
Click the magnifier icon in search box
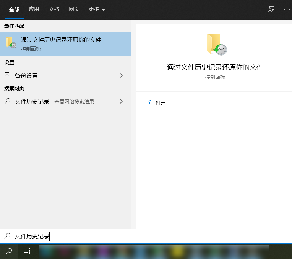pyautogui.click(x=7, y=236)
